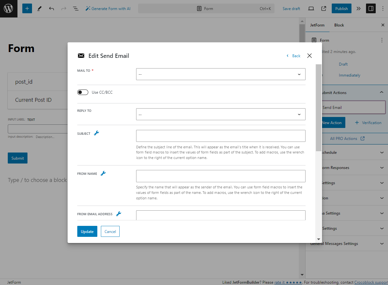388x285 pixels.
Task: Click the Generate Form with AI sparkle icon
Action: 87,8
